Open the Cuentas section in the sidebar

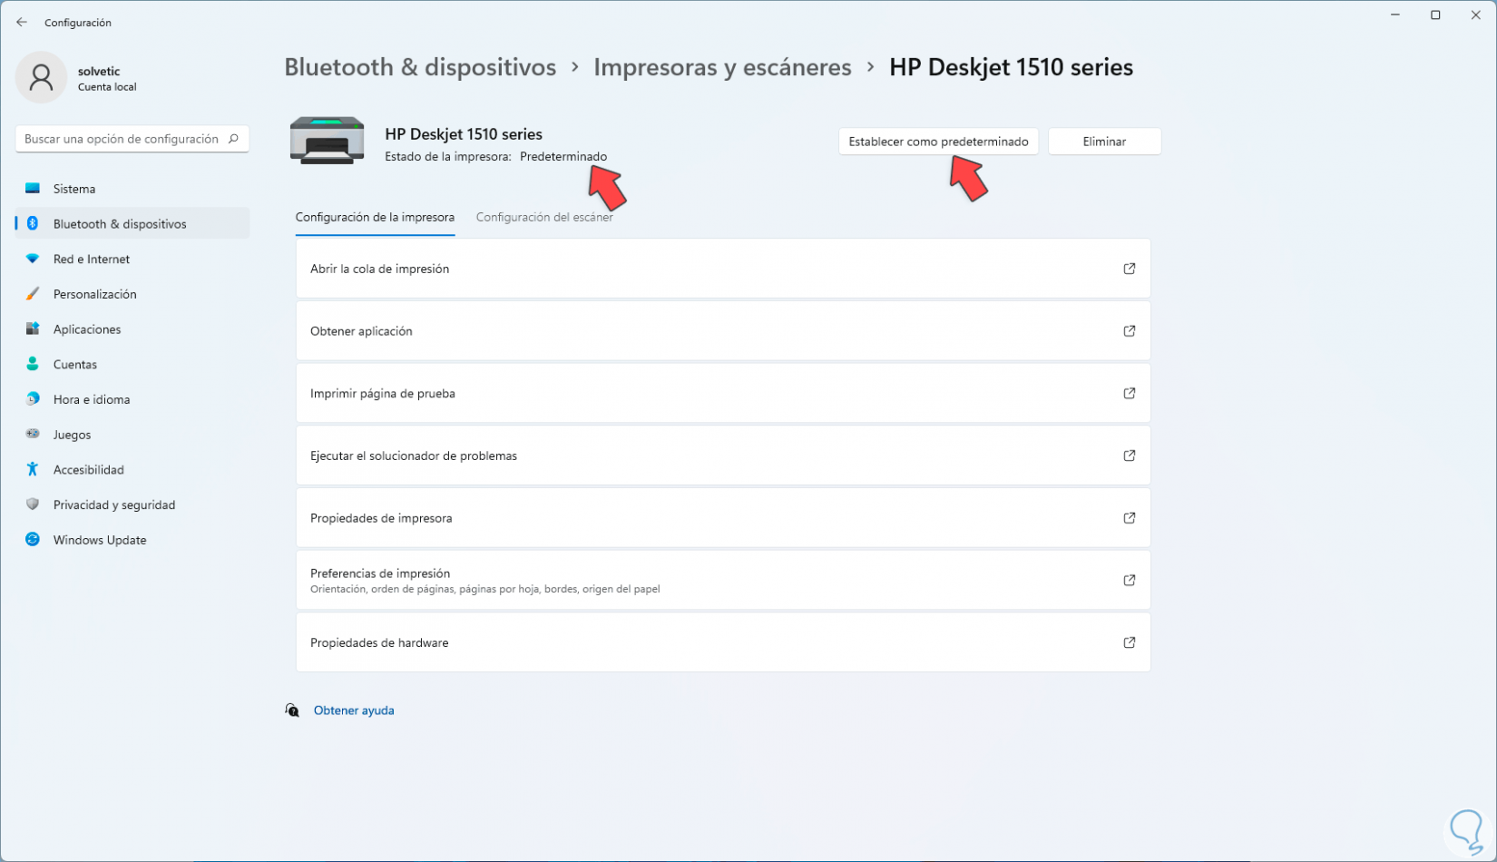75,364
